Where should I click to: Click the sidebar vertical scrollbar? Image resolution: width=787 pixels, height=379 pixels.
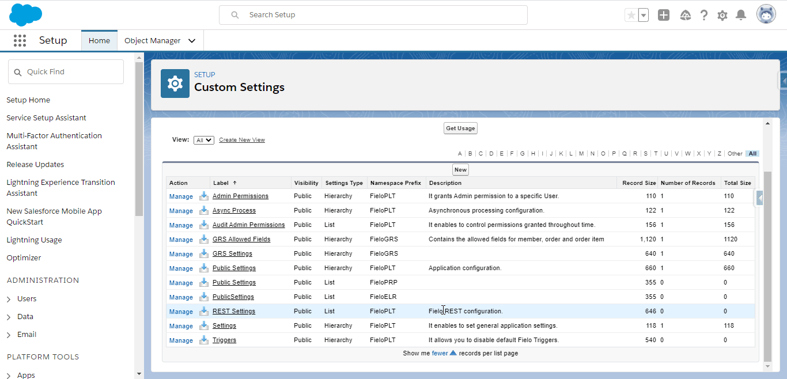coord(139,138)
